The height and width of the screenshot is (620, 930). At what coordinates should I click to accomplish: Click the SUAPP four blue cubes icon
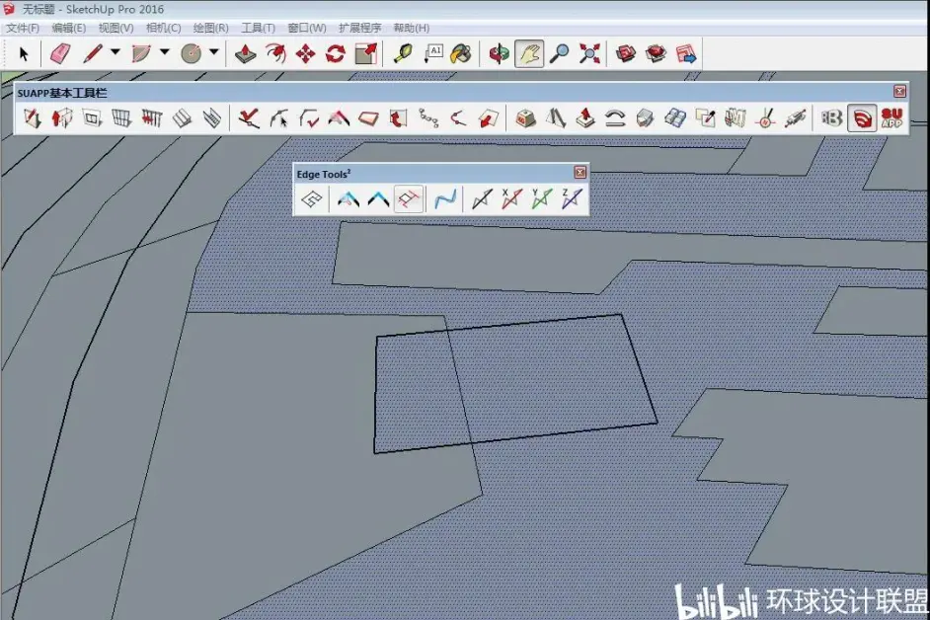point(675,118)
